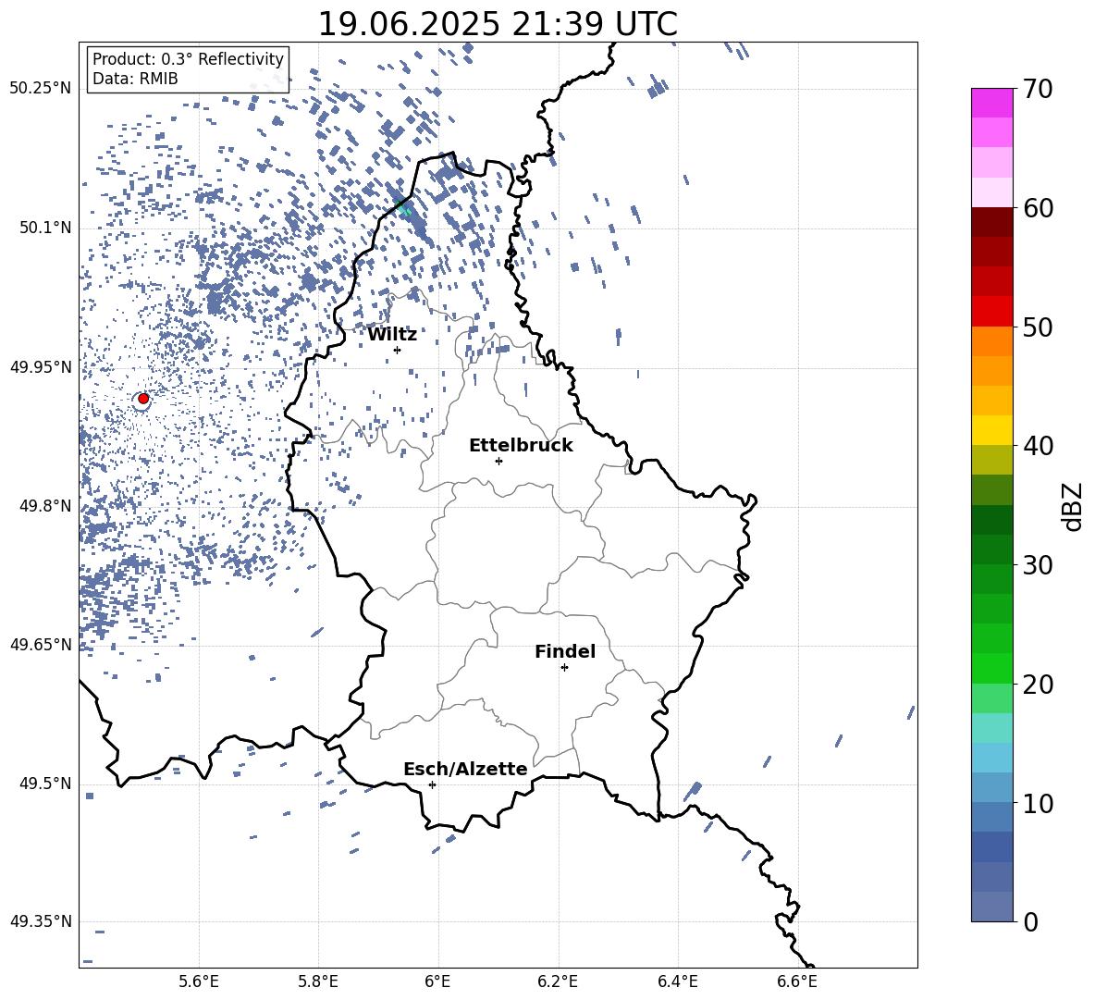Click the Ettelbruck city label
Screen dimensions: 1095x1000
[521, 446]
